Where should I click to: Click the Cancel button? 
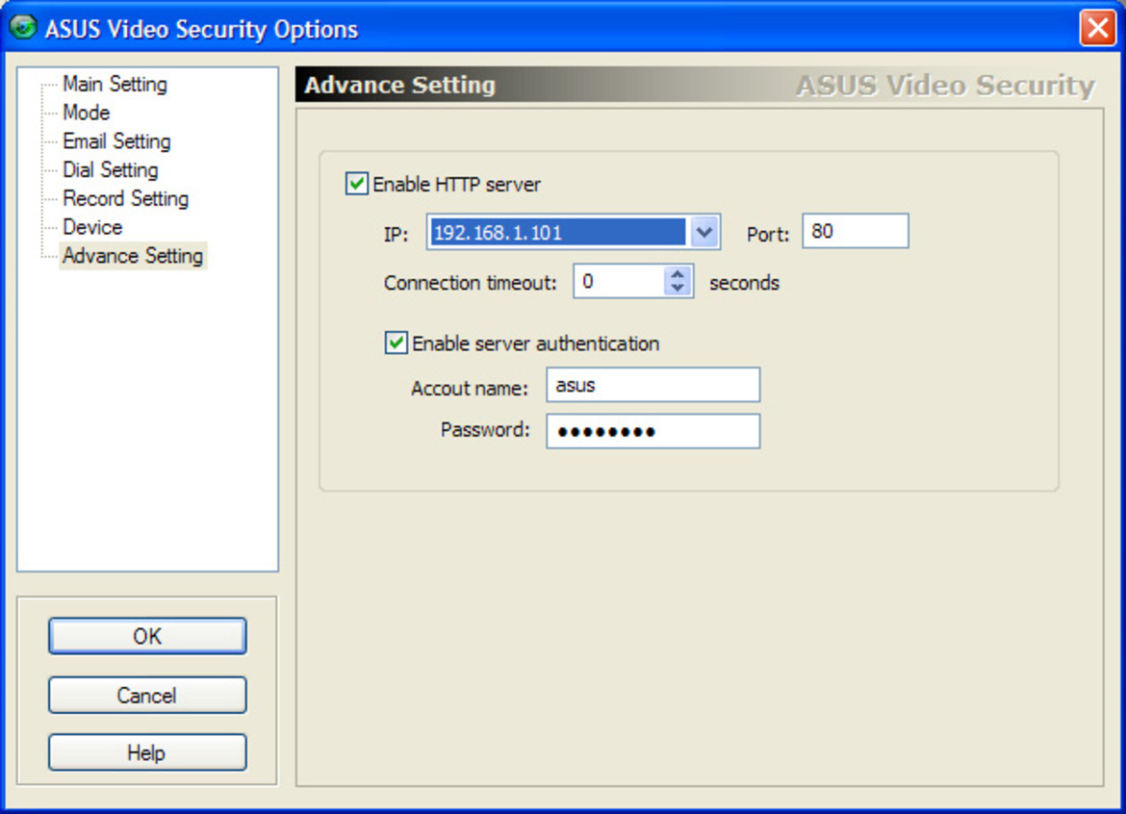click(x=147, y=695)
